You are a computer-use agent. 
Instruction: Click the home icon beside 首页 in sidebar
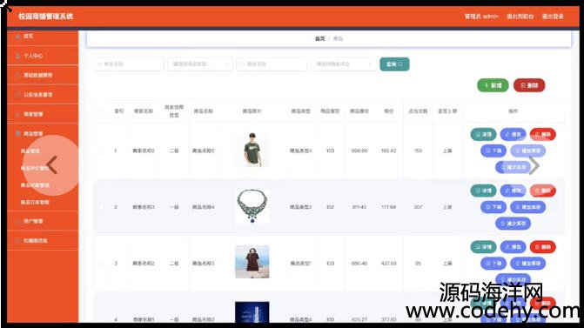click(18, 37)
